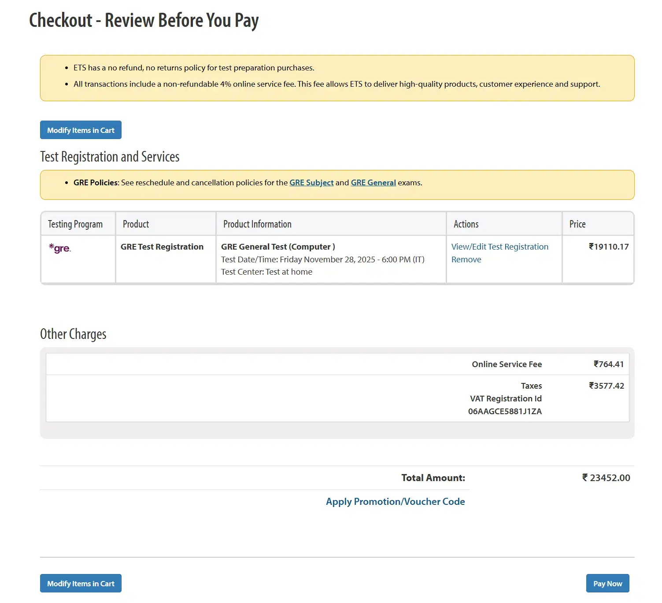Open Apply Promotion/Voucher Code link
Image resolution: width=662 pixels, height=603 pixels.
point(395,502)
